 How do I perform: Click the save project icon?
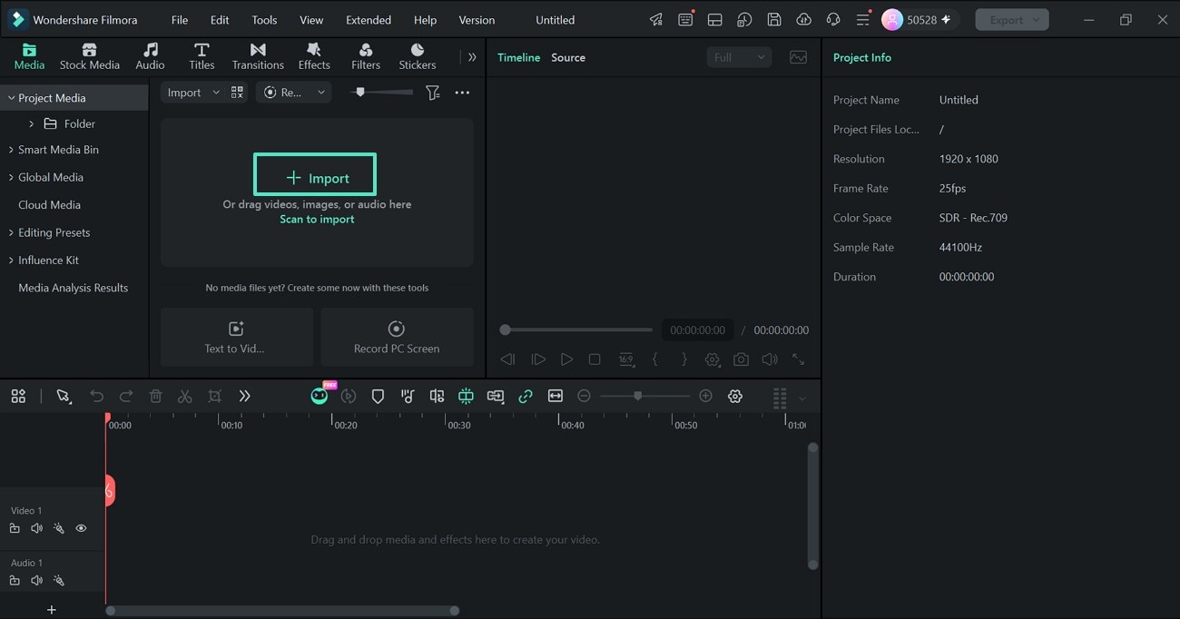click(774, 20)
